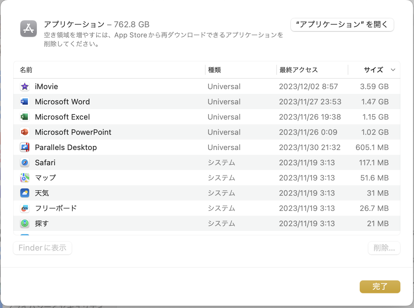
Task: Select the Parallels Desktop name text
Action: coord(66,147)
